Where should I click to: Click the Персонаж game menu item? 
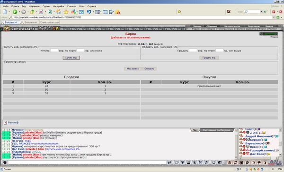(x=253, y=26)
